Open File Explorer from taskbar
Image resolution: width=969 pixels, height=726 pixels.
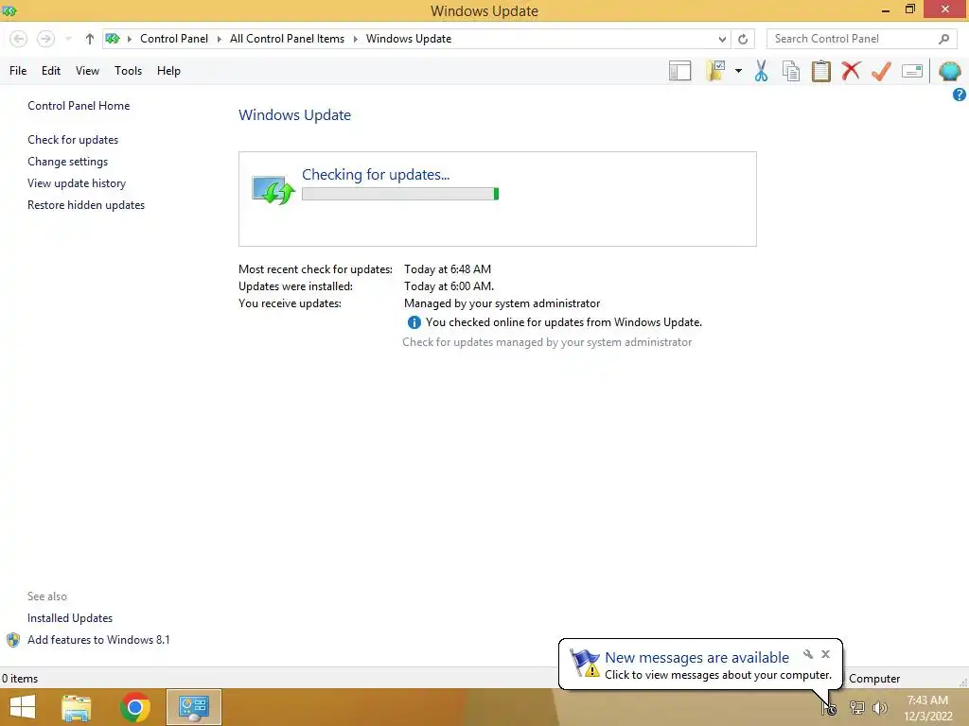point(77,707)
